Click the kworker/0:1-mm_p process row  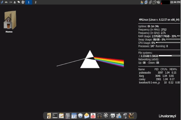(x=159, y=82)
